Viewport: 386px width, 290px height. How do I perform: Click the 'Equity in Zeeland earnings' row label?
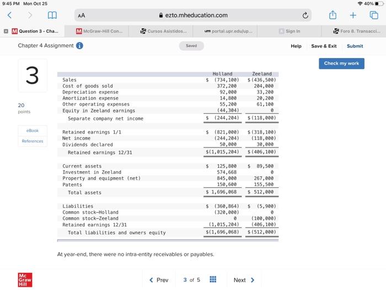pos(99,110)
